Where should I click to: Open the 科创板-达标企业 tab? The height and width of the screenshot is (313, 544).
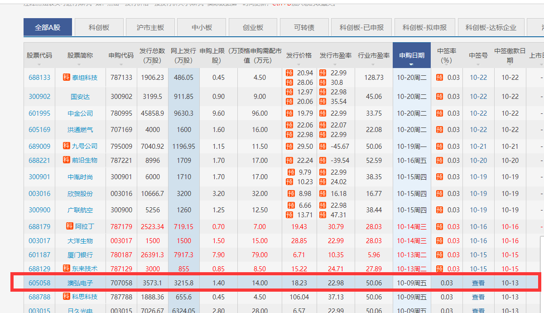(x=491, y=27)
